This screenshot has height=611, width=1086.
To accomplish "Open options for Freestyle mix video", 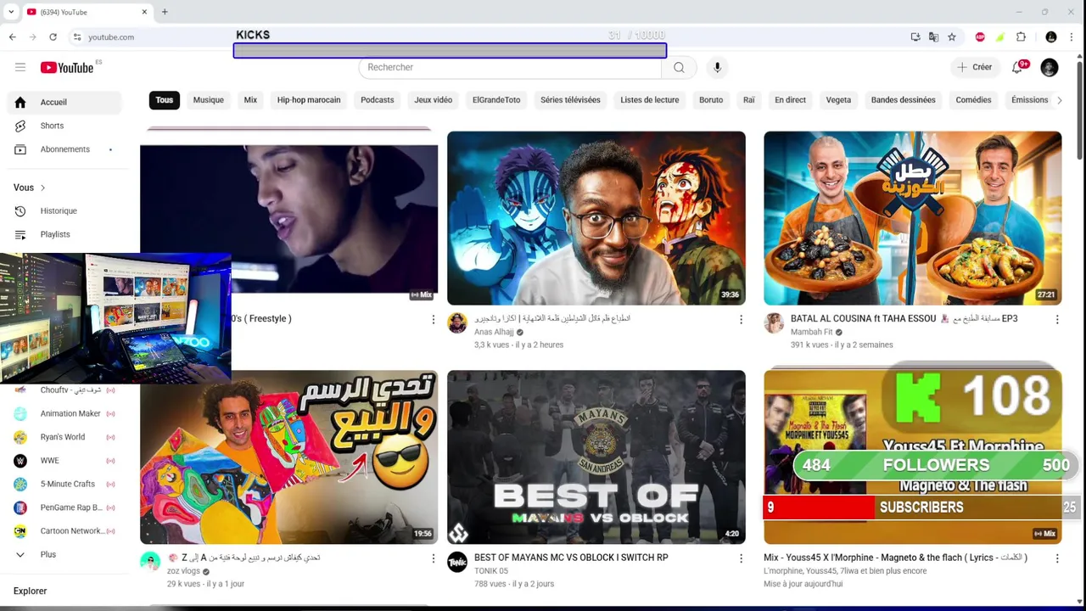I will coord(433,320).
